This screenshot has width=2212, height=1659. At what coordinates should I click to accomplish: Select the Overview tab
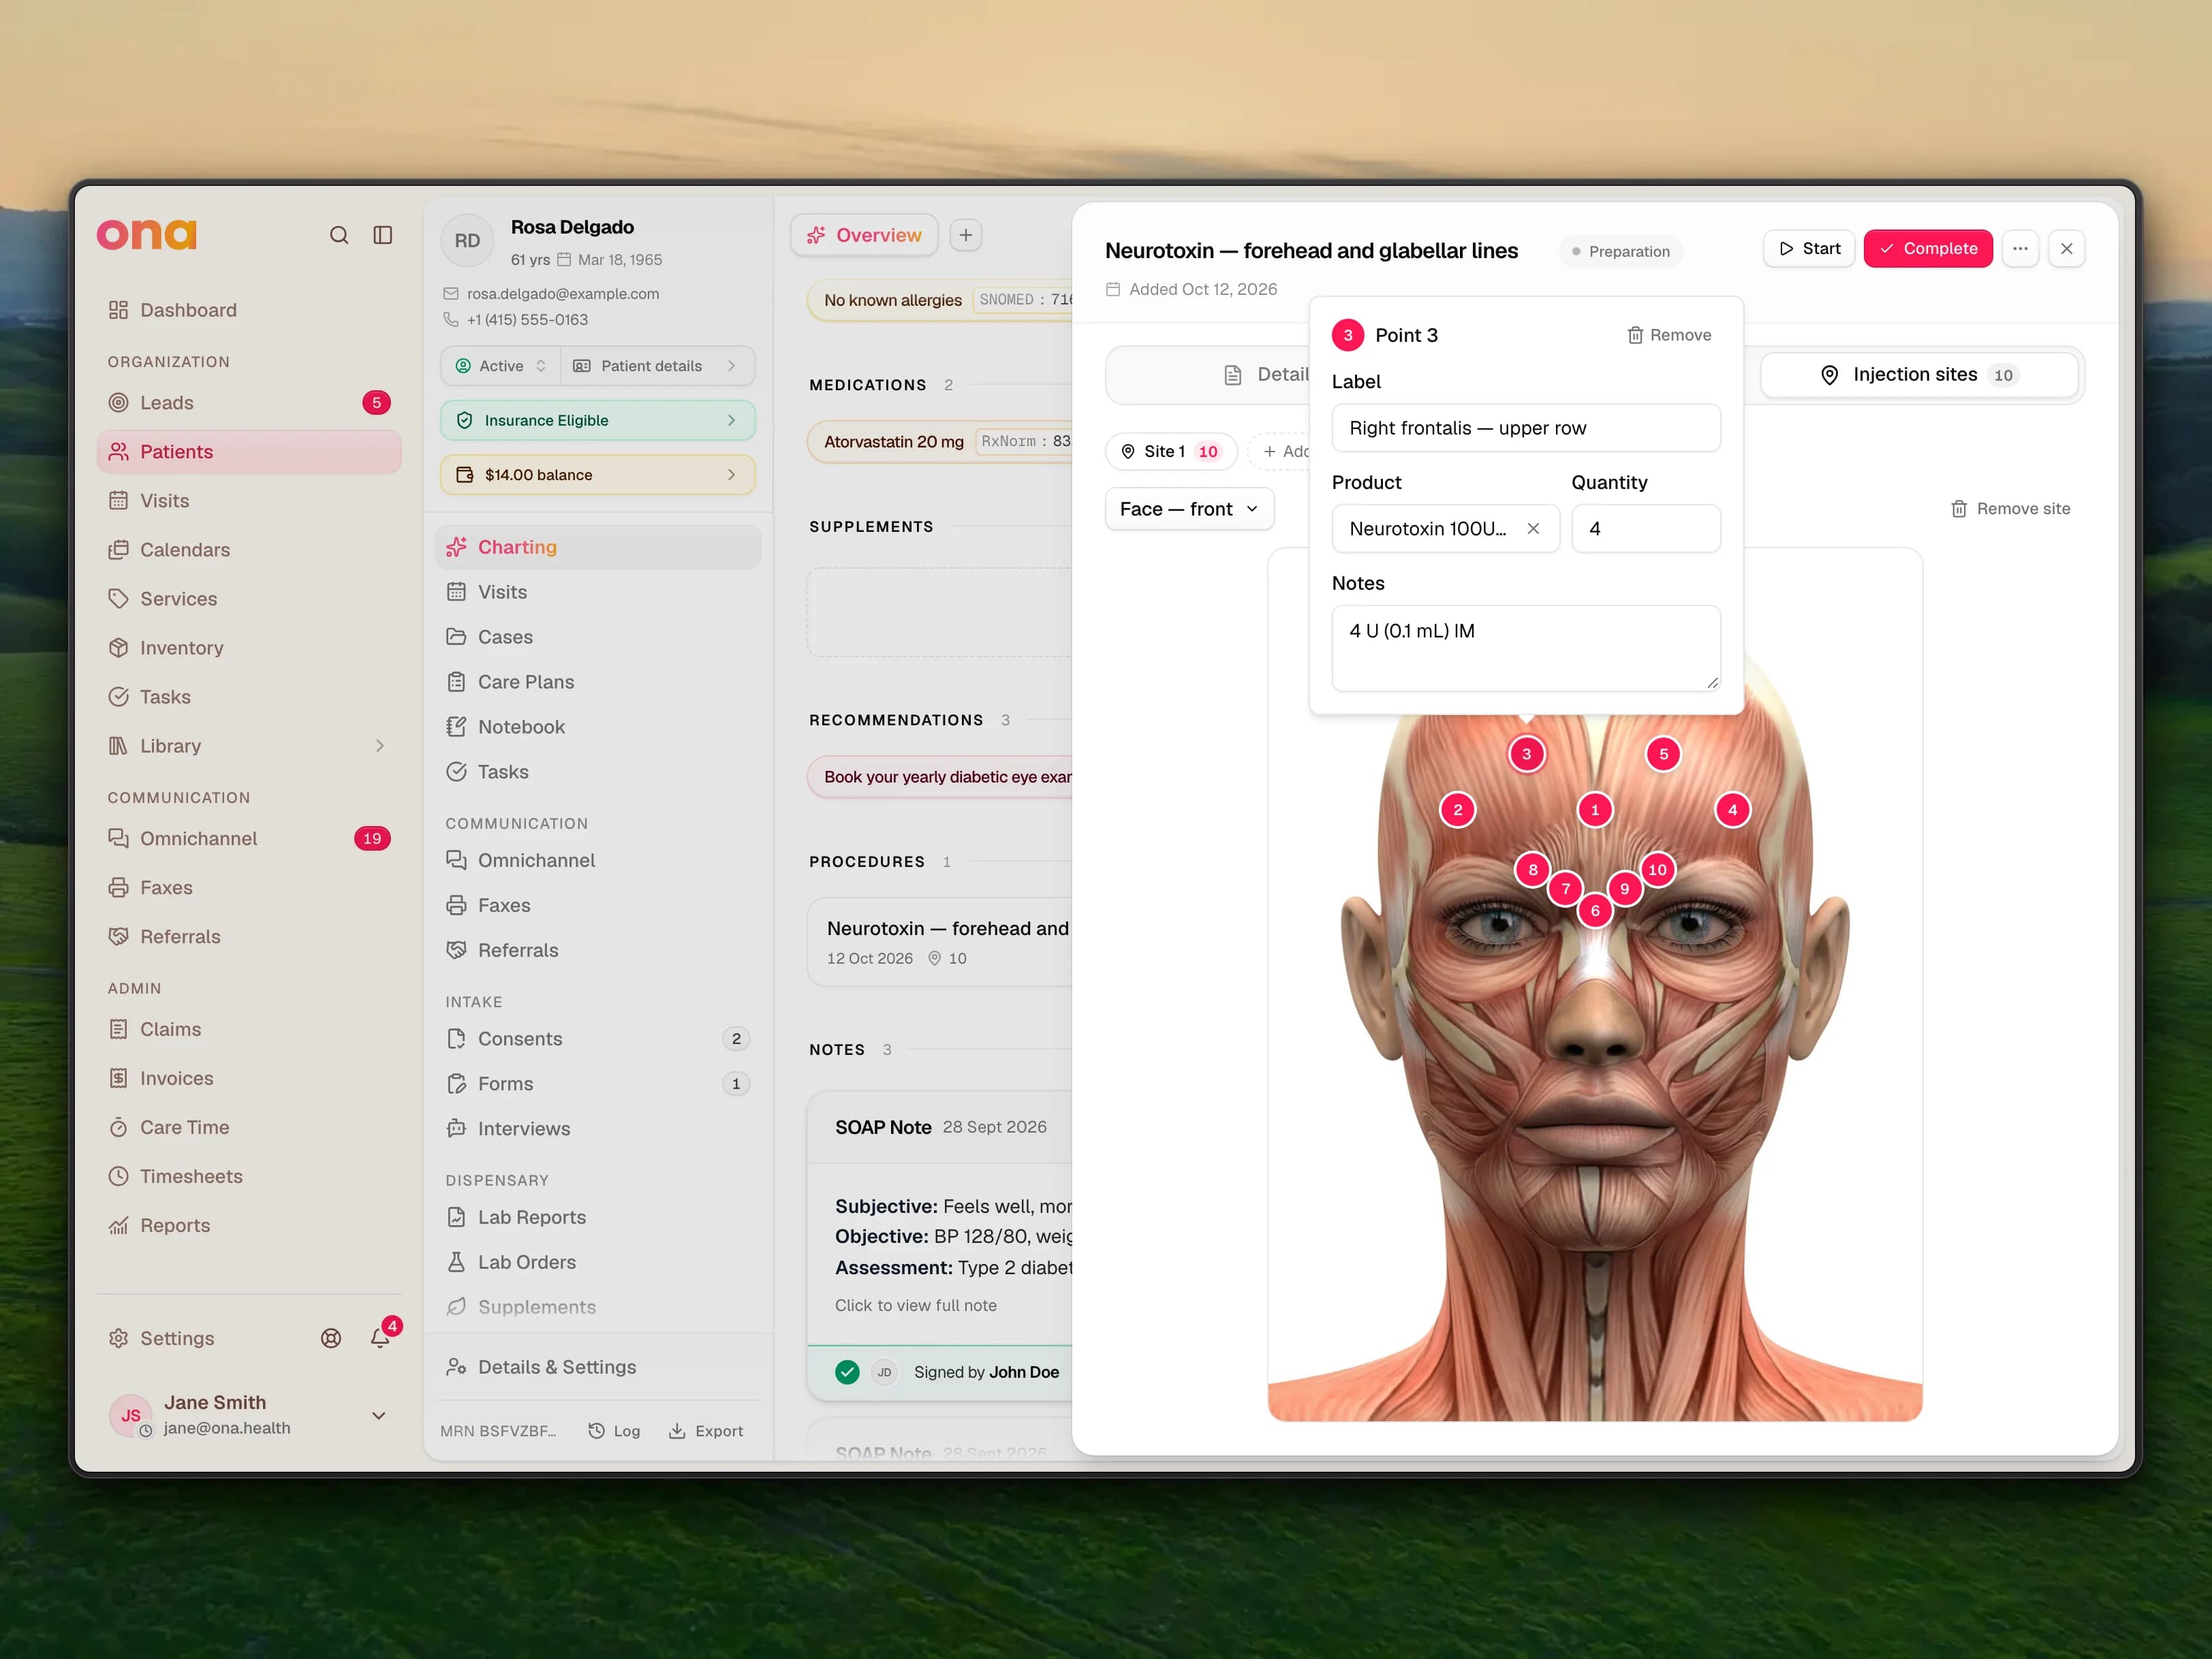coord(864,235)
